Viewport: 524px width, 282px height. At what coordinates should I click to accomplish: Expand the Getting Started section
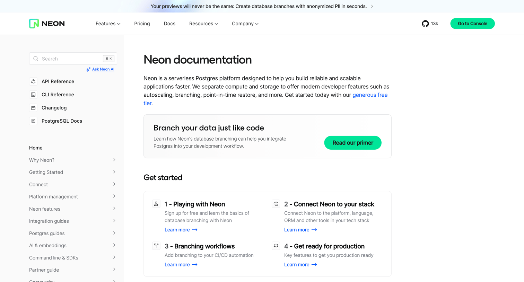[x=72, y=172]
